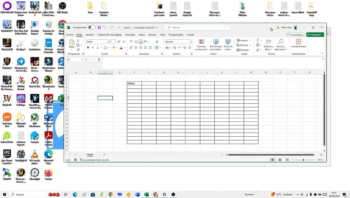The height and width of the screenshot is (198, 350).
Task: Open Ordenar y filtrar dropdown
Action: pyautogui.click(x=268, y=45)
